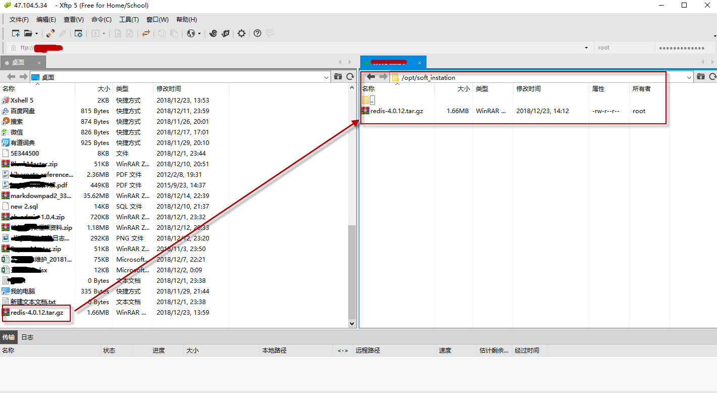The height and width of the screenshot is (393, 717).
Task: Expand the remote path dropdown
Action: pyautogui.click(x=689, y=77)
